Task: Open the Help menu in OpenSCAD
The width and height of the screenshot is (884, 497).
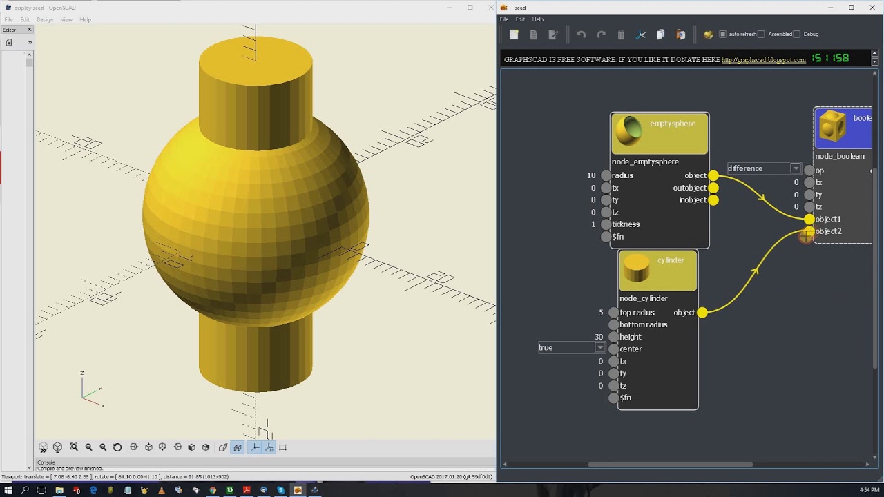Action: [x=85, y=19]
